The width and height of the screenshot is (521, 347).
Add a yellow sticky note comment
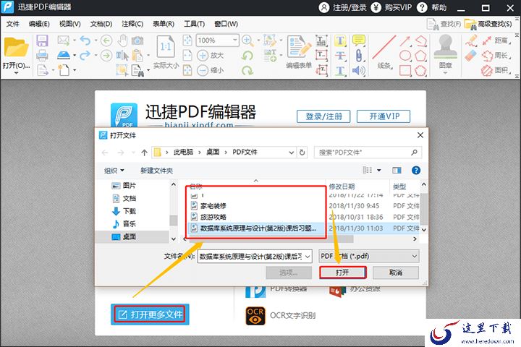tap(358, 40)
